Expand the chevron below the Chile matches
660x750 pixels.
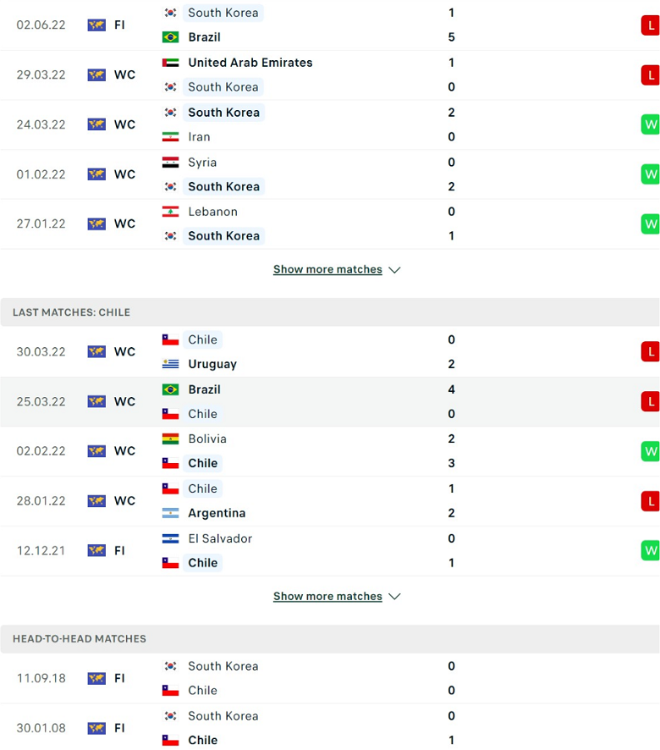394,597
